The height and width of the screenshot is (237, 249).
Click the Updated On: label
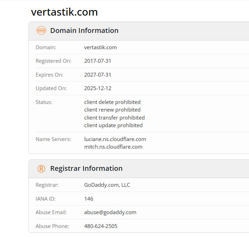(51, 88)
